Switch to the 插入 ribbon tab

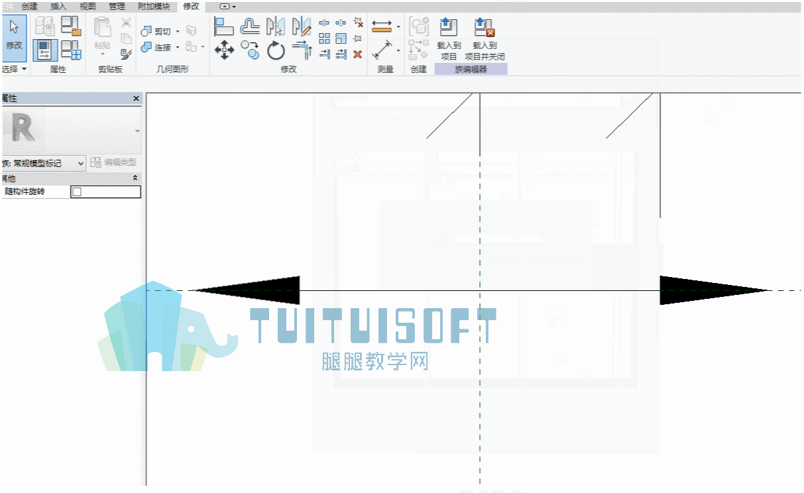click(58, 6)
